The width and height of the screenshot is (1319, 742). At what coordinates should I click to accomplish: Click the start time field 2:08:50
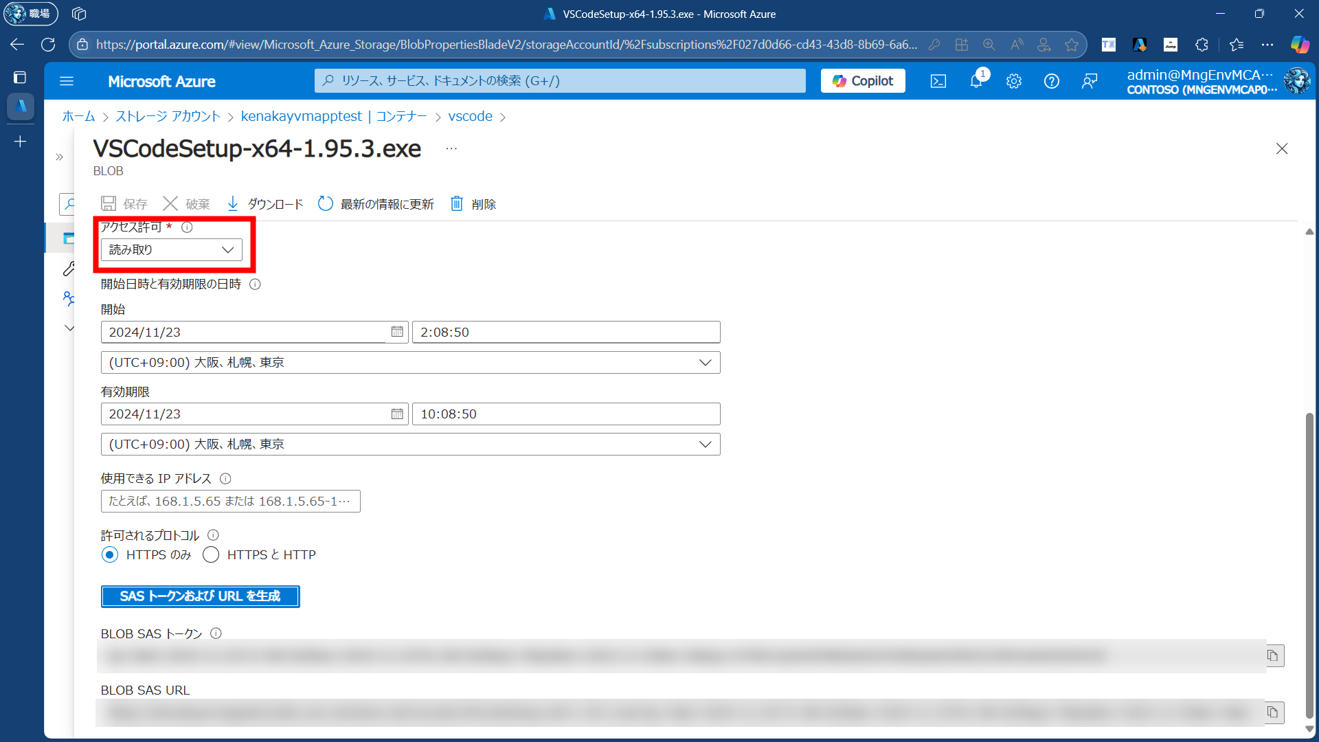tap(566, 332)
